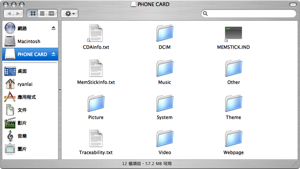Open the 桌面 desktop sidebar item
300x169 pixels.
(30, 71)
